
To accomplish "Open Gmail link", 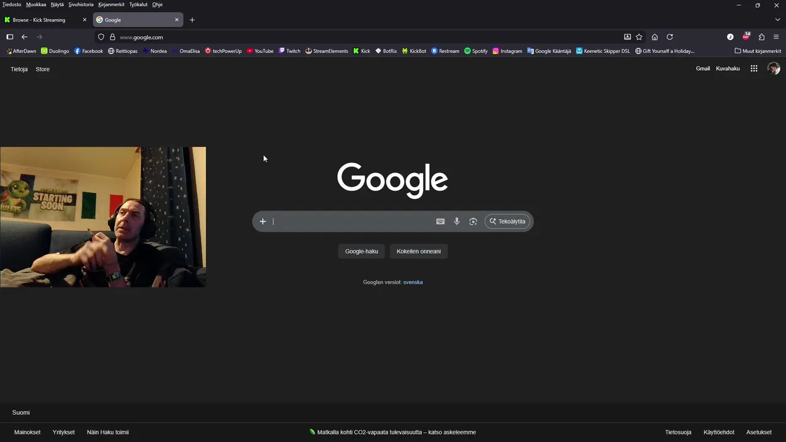I will [703, 68].
